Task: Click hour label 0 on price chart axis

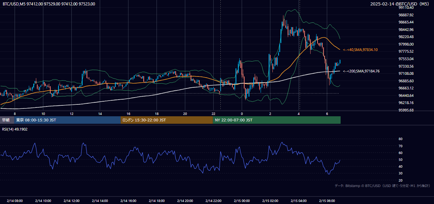Action: click(x=242, y=114)
